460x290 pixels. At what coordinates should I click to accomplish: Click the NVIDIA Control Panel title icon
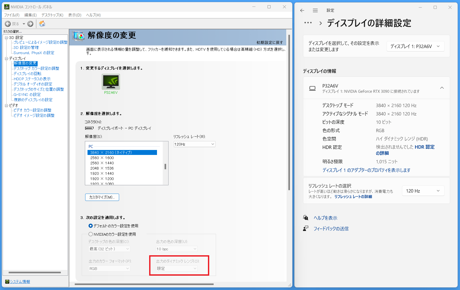pyautogui.click(x=7, y=7)
